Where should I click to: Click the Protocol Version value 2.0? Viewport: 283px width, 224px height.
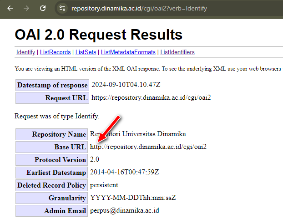coord(95,159)
